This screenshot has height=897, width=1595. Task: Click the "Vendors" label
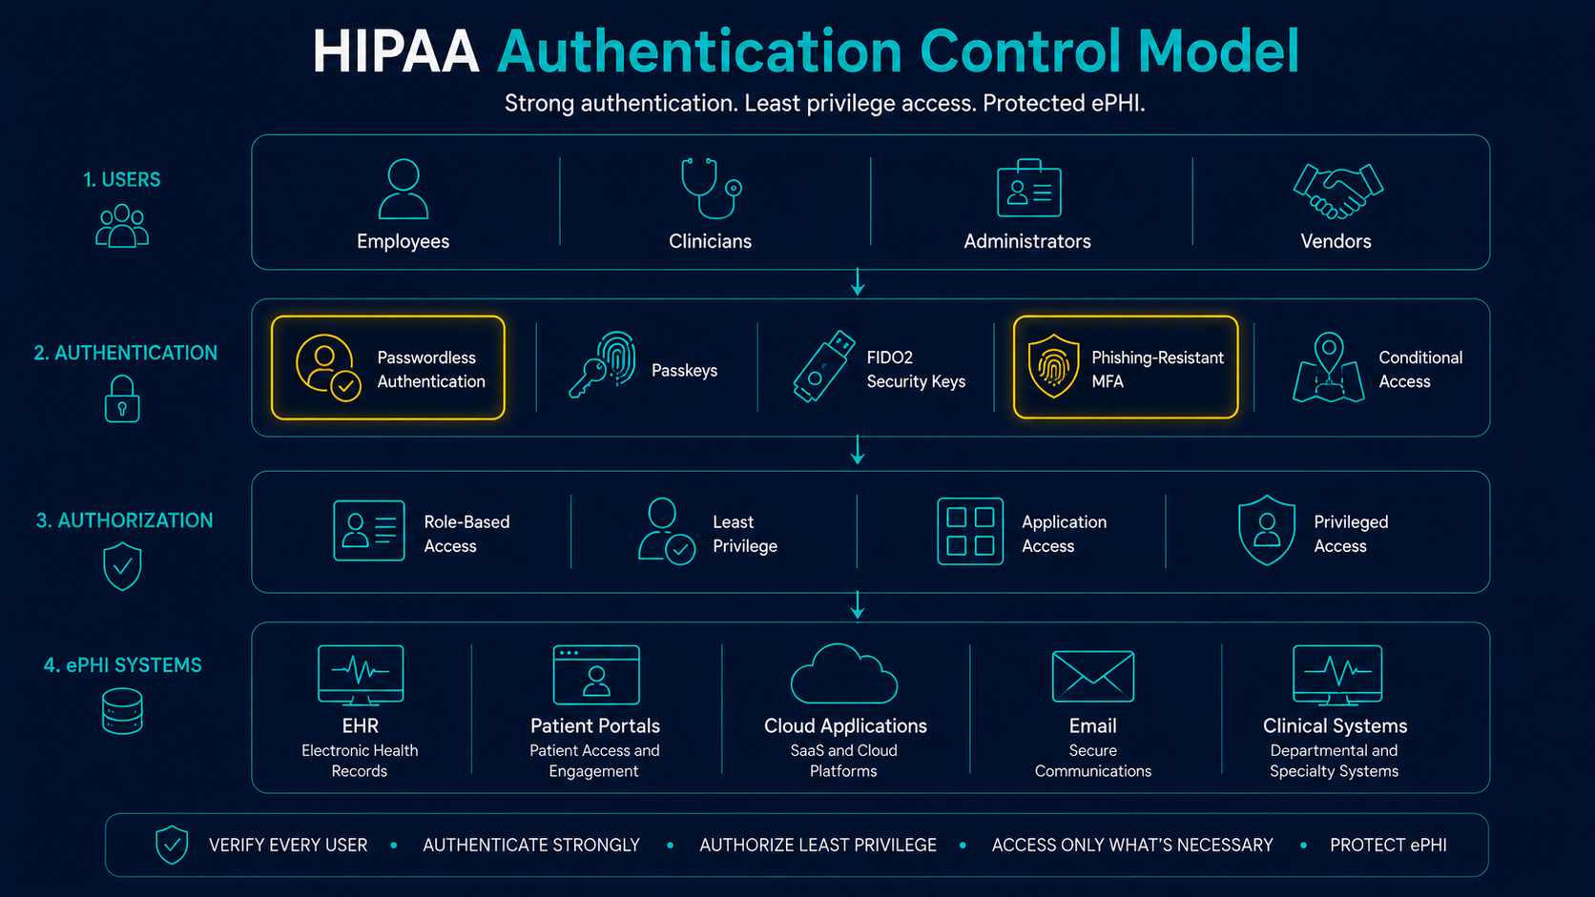1336,241
